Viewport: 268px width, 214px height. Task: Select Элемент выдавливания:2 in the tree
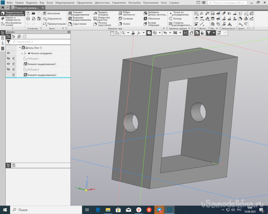coord(41,75)
